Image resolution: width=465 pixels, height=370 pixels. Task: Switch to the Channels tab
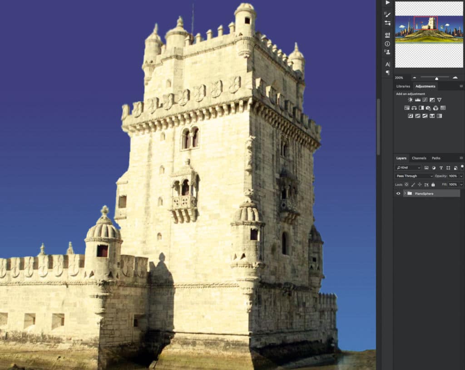point(419,158)
